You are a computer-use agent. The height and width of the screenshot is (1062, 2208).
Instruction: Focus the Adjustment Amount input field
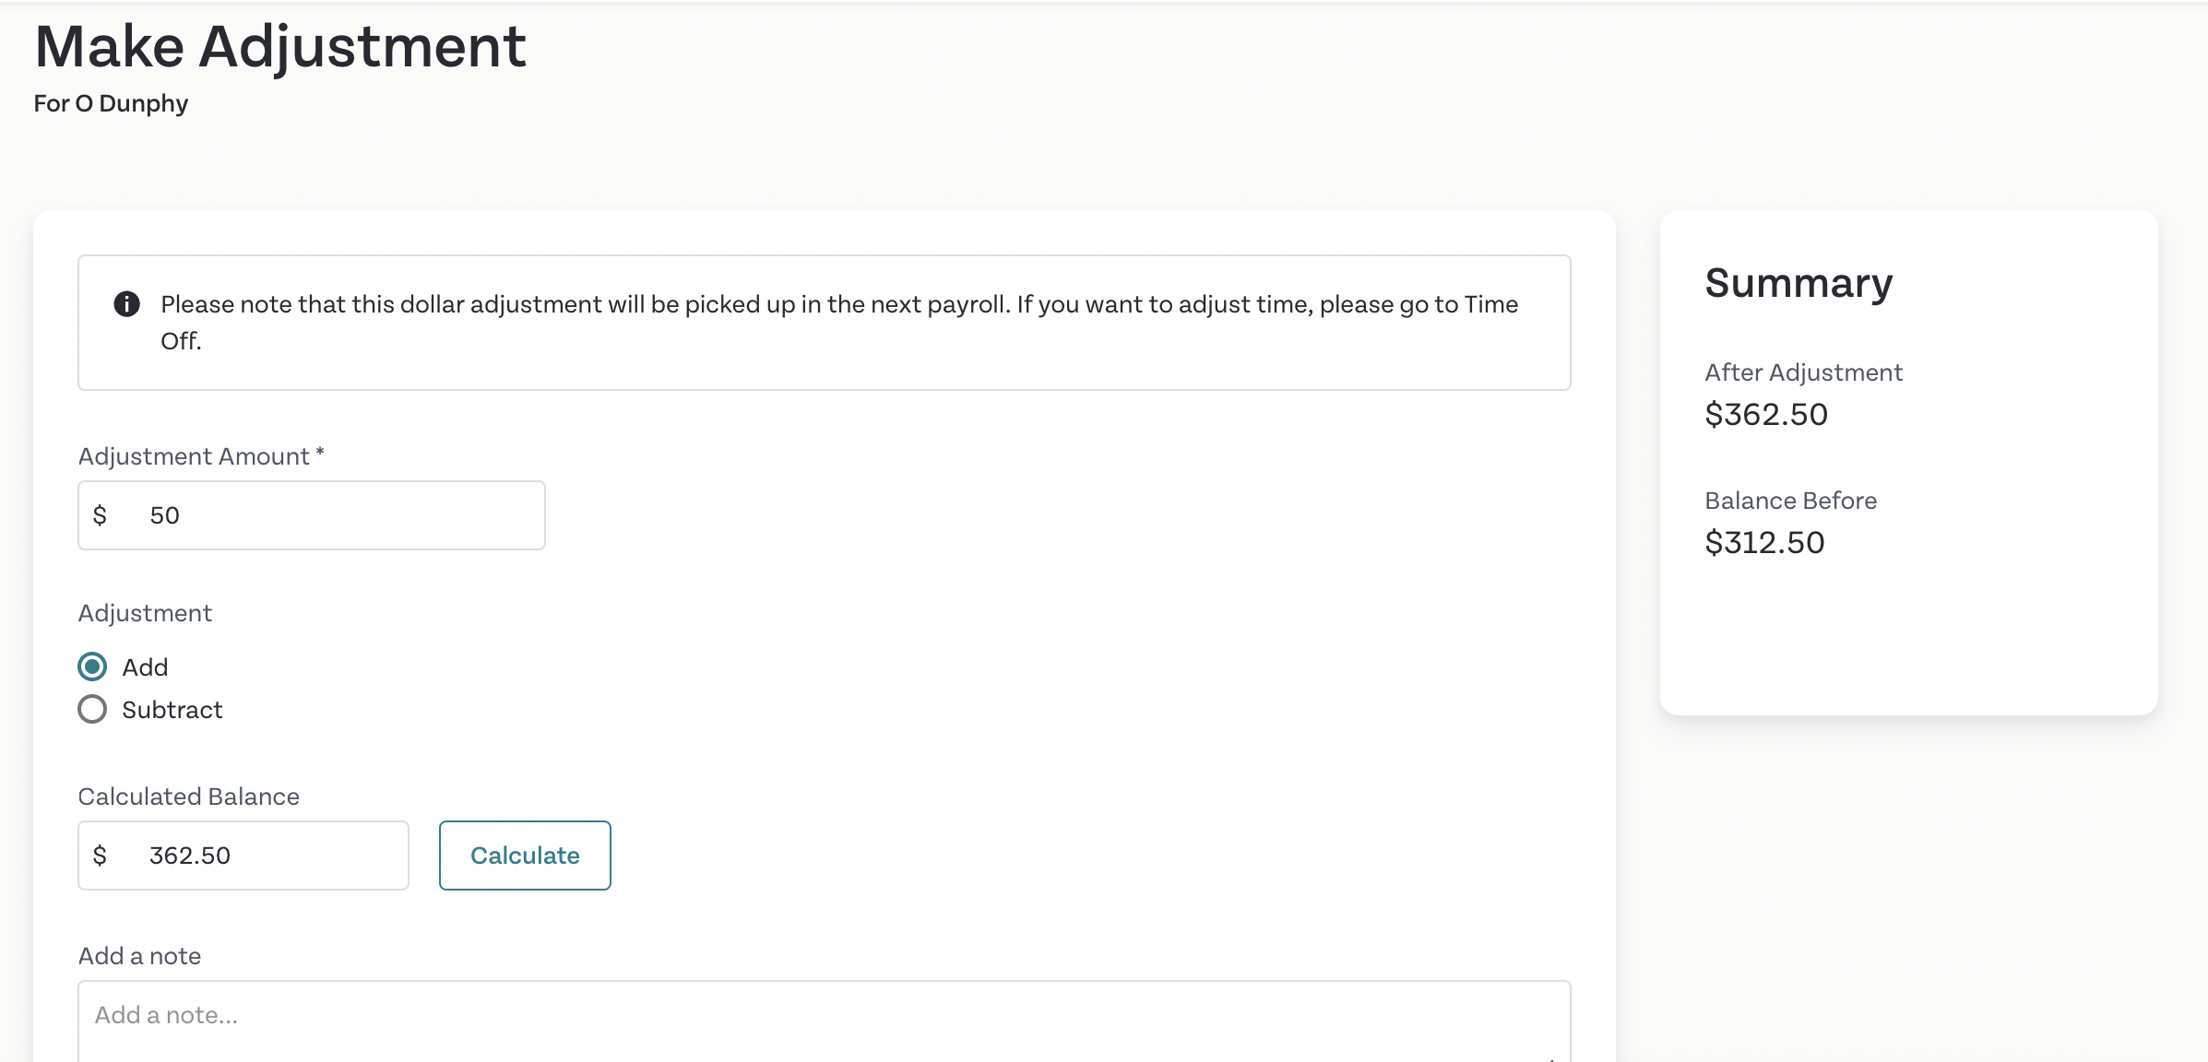[x=312, y=515]
